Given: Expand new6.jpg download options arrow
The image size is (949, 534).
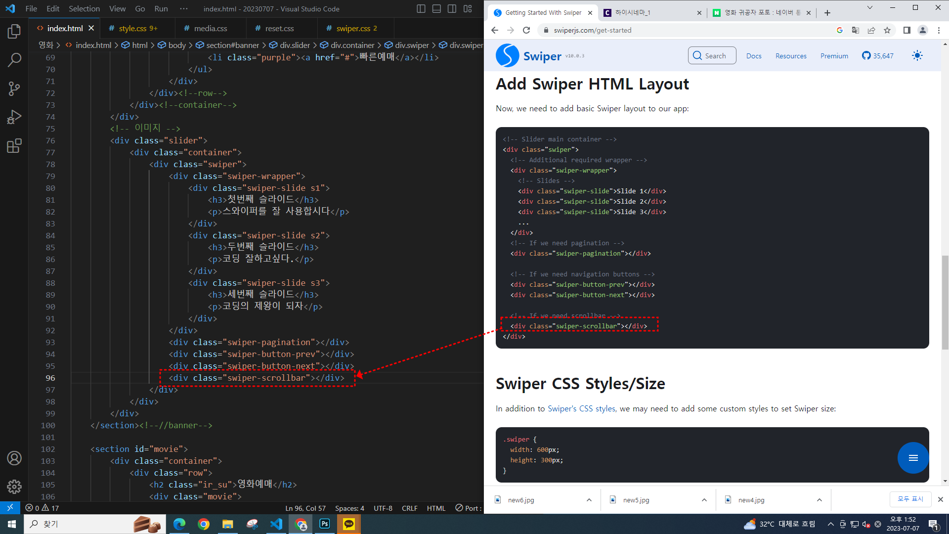Looking at the screenshot, I should pyautogui.click(x=589, y=500).
